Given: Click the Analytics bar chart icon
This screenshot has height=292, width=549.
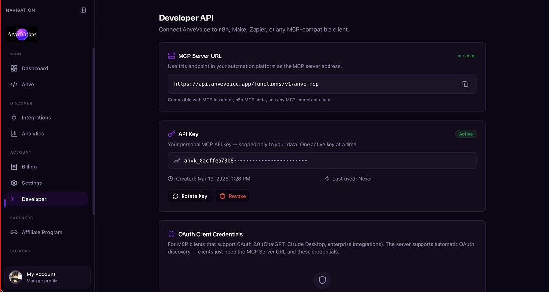Looking at the screenshot, I should 14,134.
